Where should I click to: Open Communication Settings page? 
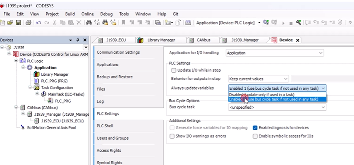tap(118, 53)
